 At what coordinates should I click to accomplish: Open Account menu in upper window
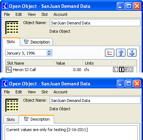61,14
